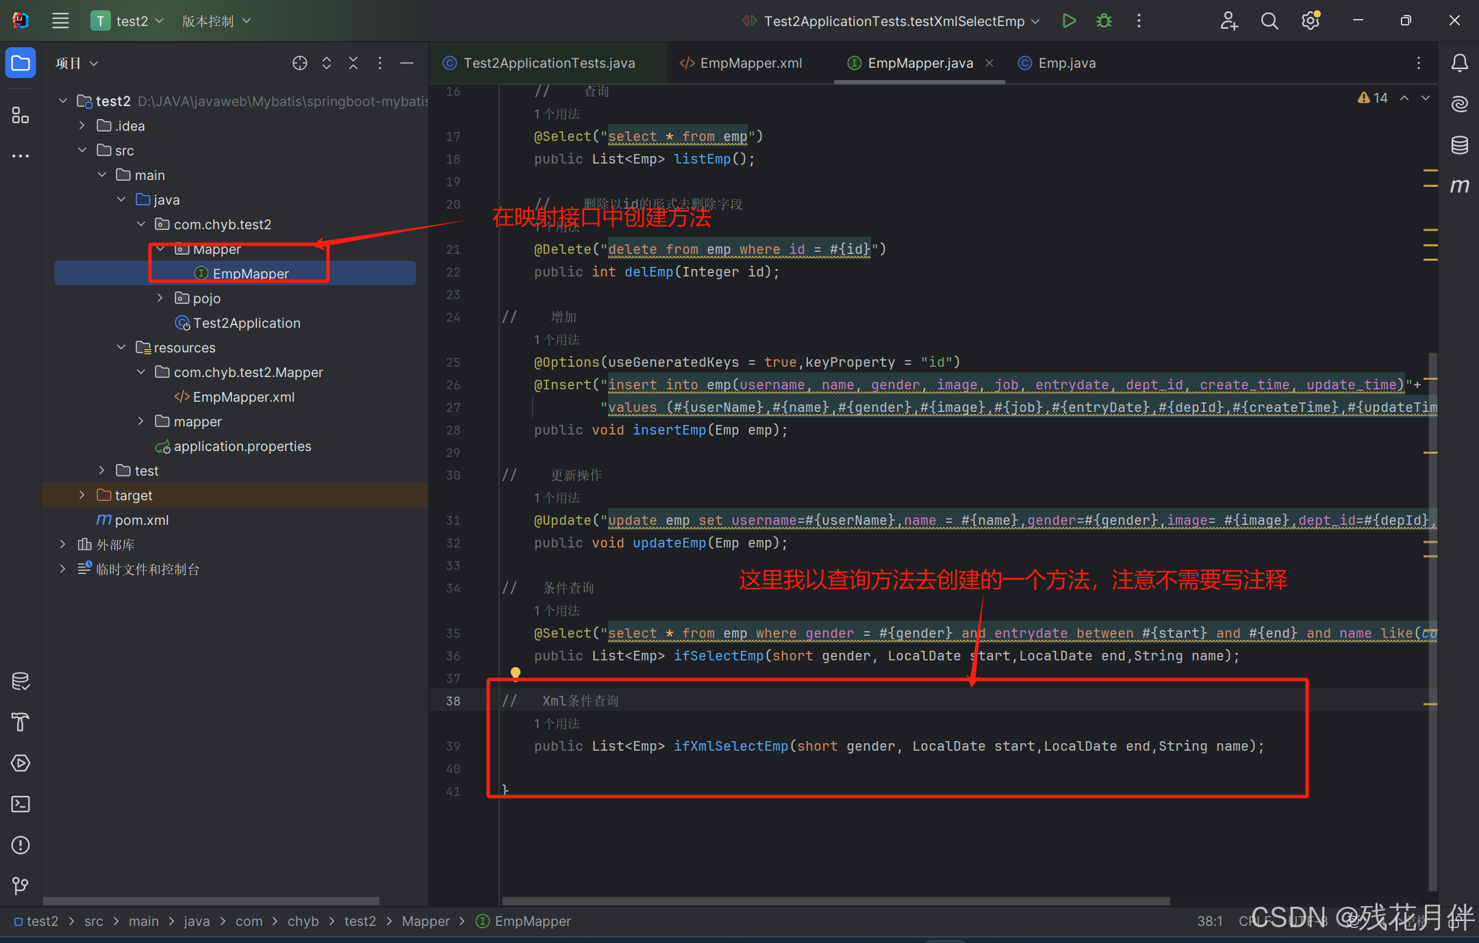This screenshot has height=943, width=1479.
Task: Open the Terminal tool window
Action: (21, 804)
